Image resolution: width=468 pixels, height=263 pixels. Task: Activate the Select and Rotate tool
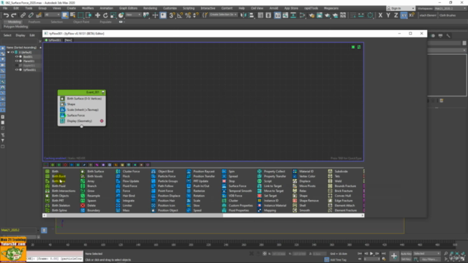(105, 15)
